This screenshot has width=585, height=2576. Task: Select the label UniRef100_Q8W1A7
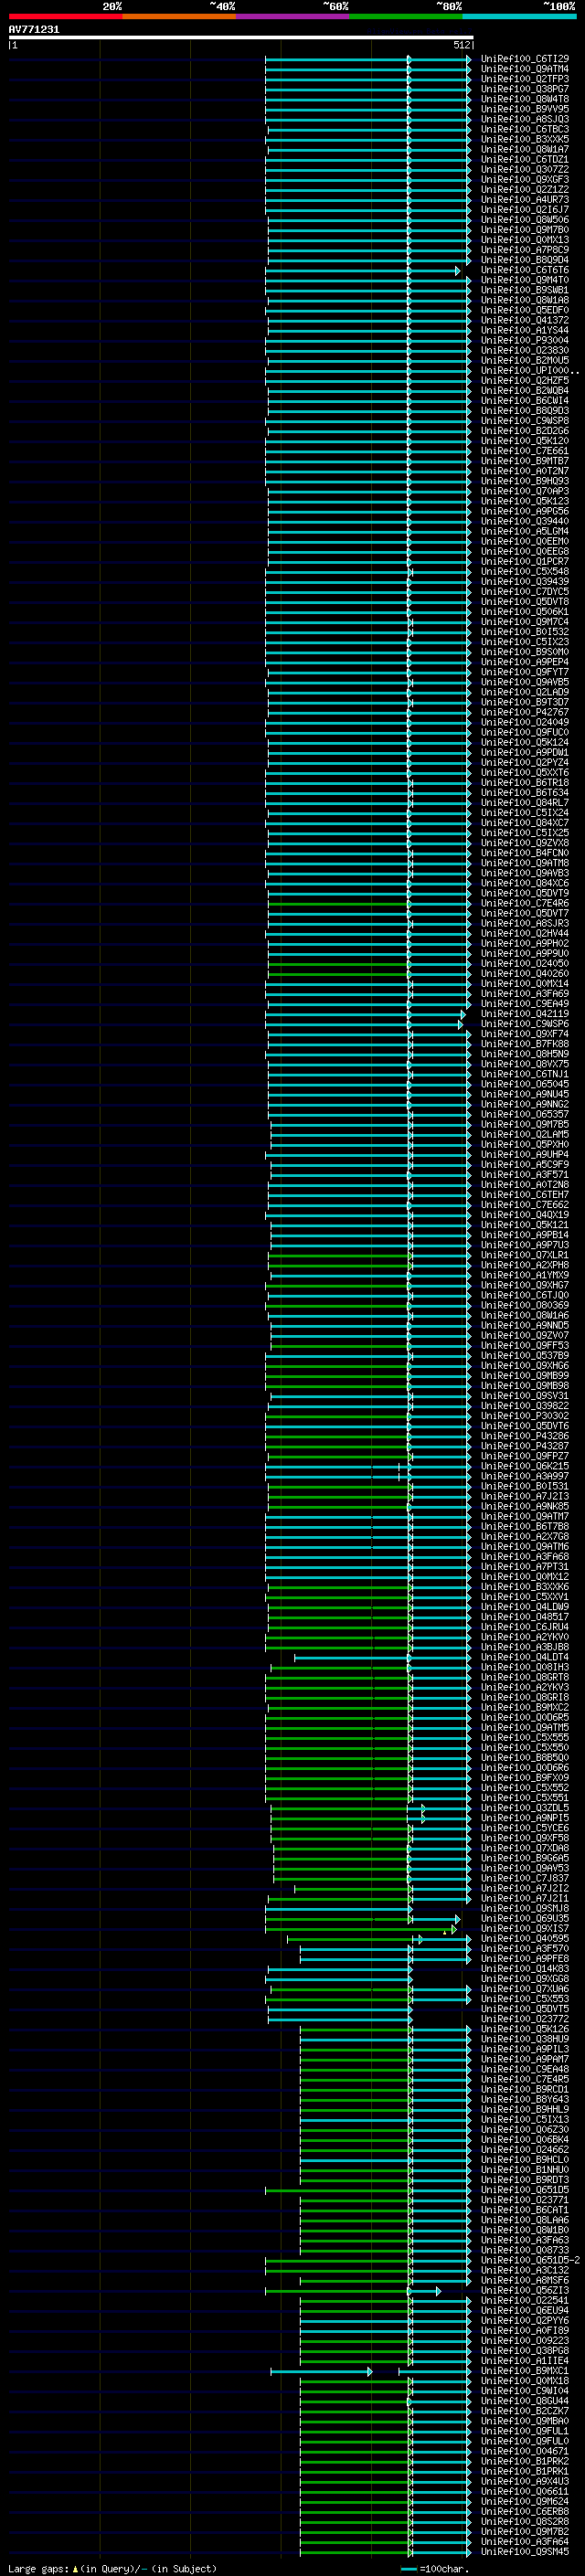tap(525, 149)
